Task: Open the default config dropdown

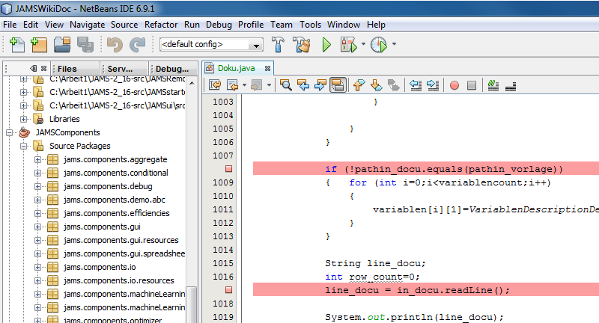Action: [x=257, y=45]
